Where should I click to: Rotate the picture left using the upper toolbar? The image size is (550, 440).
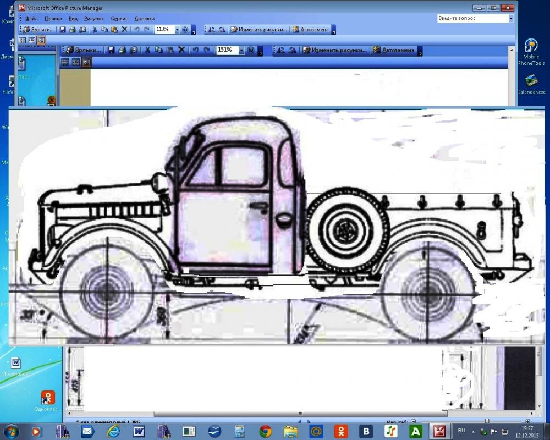pos(211,30)
